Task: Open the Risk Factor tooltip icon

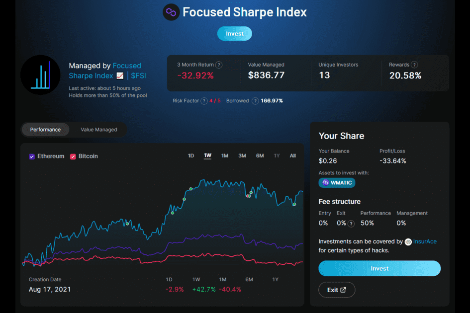Action: pyautogui.click(x=203, y=100)
